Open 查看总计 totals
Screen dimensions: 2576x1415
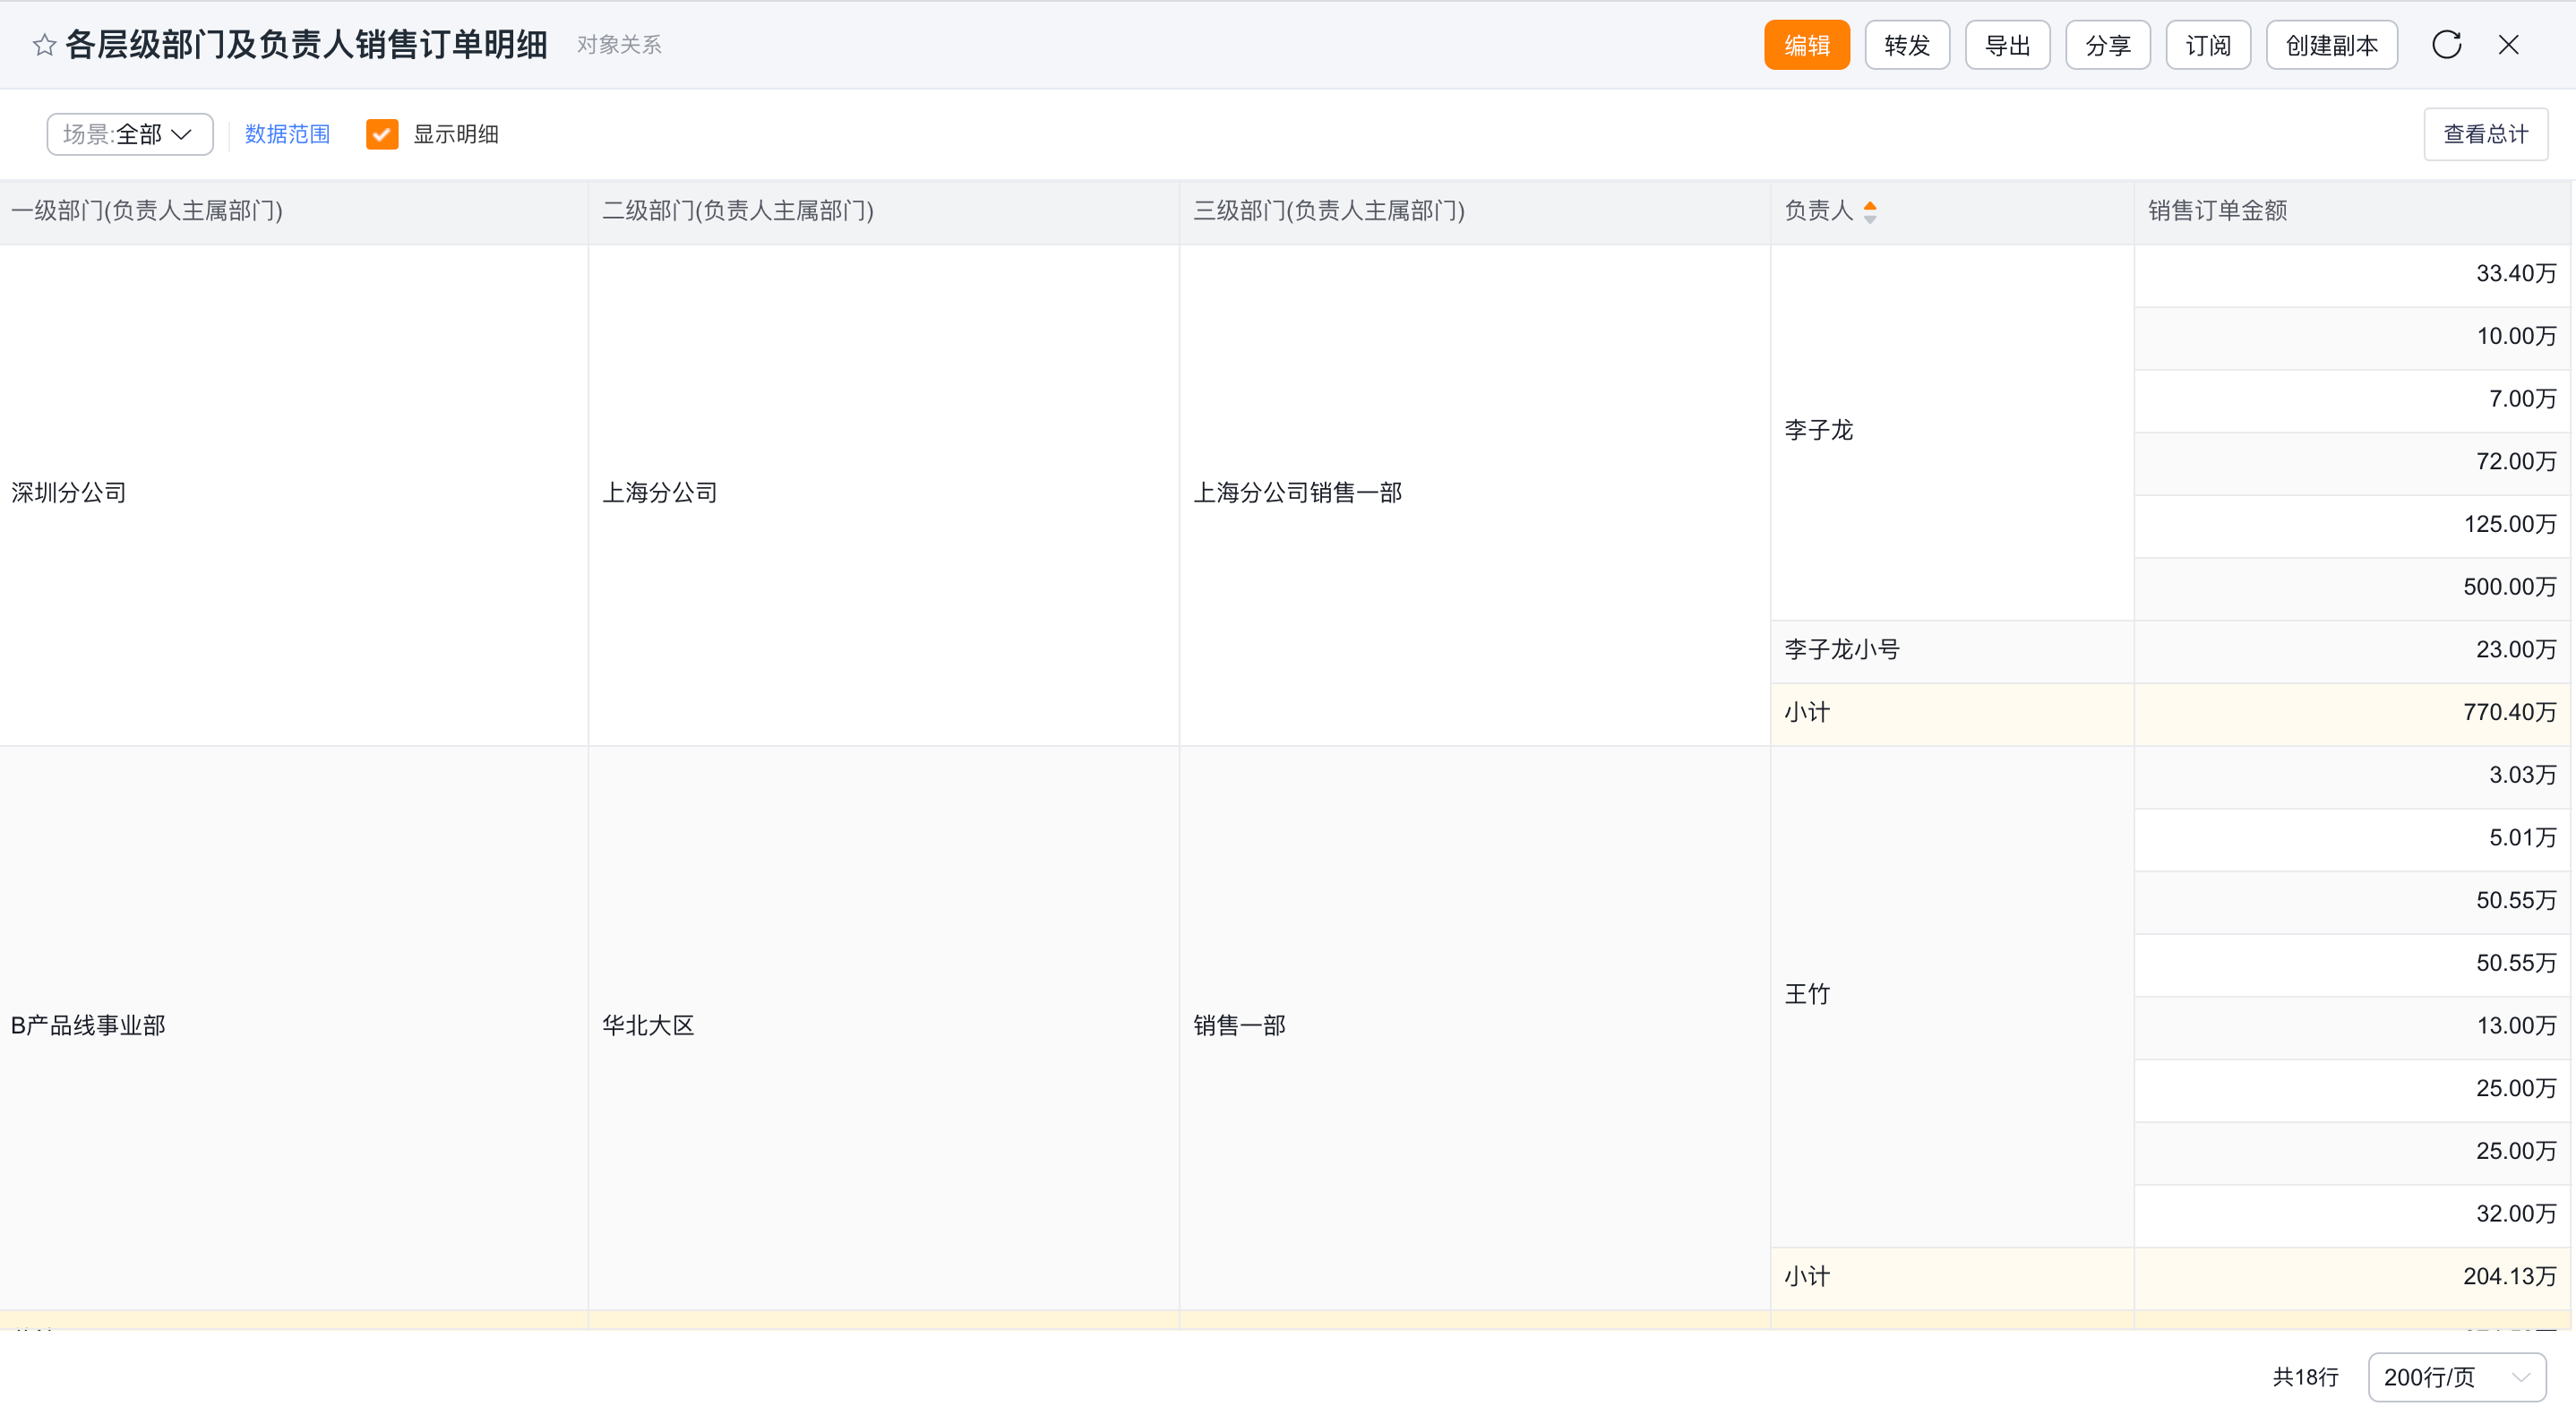click(x=2485, y=134)
